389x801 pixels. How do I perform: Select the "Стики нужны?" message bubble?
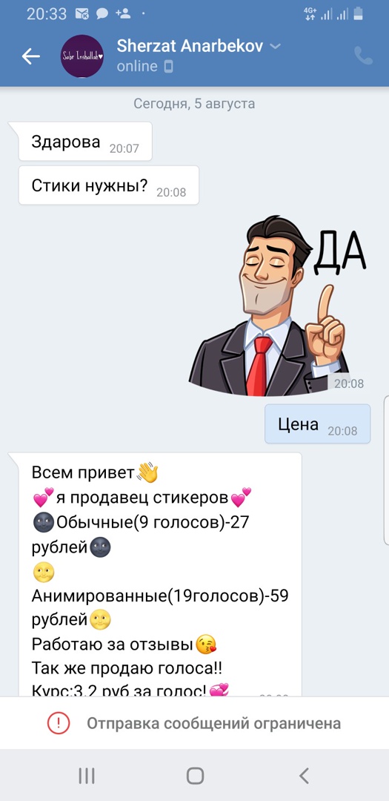click(x=109, y=185)
